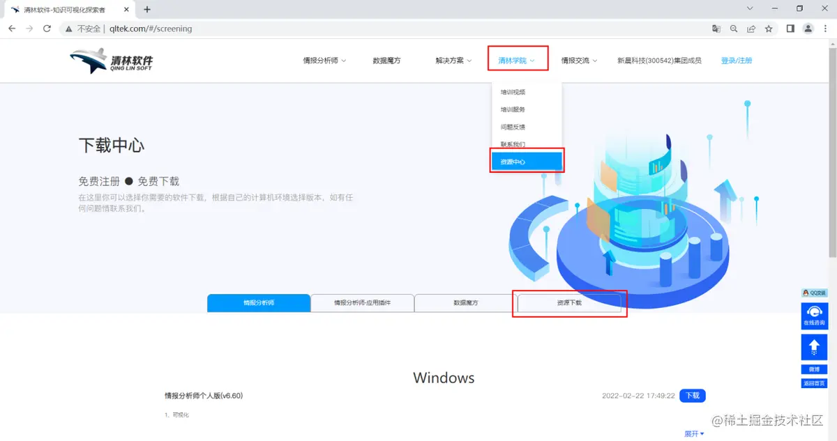Click the 免费注册 ● 免费下载 subtitle text

(129, 181)
